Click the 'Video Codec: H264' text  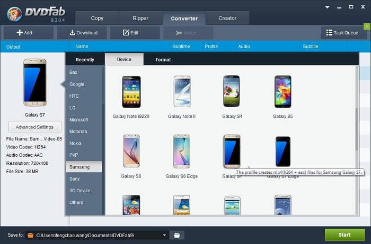[26, 147]
